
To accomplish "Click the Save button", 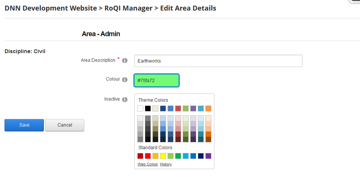I will point(24,125).
